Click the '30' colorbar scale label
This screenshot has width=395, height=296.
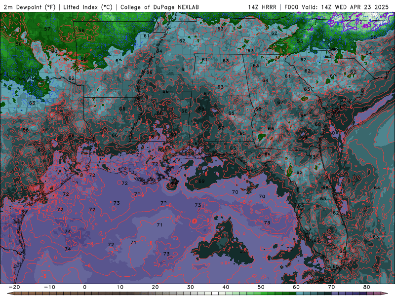[x=191, y=287]
